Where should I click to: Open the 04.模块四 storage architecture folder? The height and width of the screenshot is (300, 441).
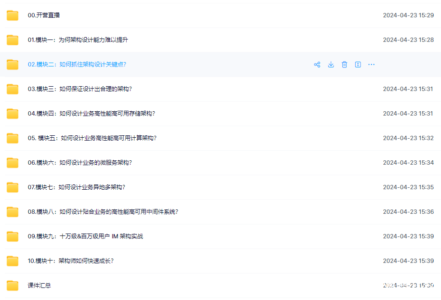[91, 114]
